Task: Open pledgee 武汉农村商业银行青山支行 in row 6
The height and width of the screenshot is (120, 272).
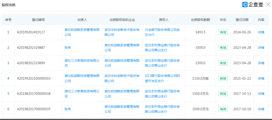Action: click(x=162, y=109)
